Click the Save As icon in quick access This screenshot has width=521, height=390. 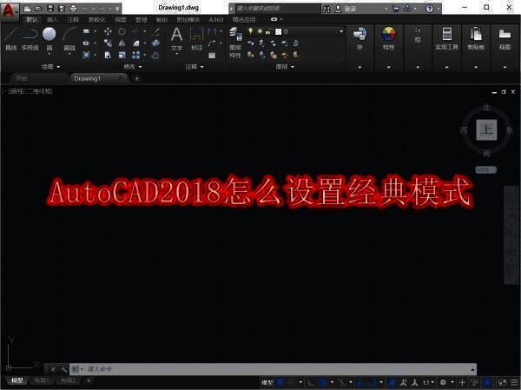tap(62, 9)
